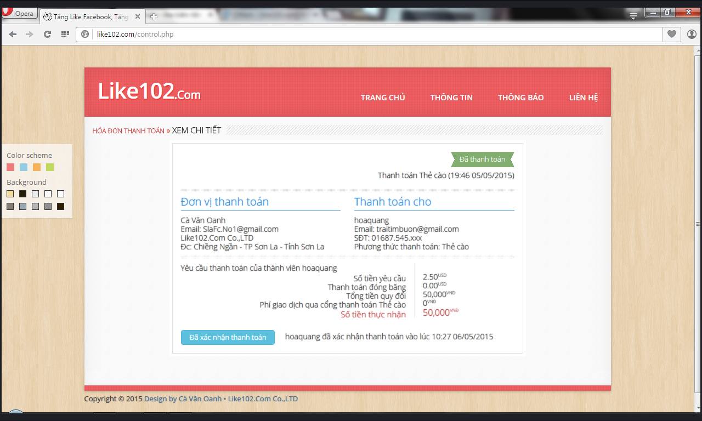The height and width of the screenshot is (421, 702).
Task: Click the Đơn vị thanh toán heading
Action: 225,202
